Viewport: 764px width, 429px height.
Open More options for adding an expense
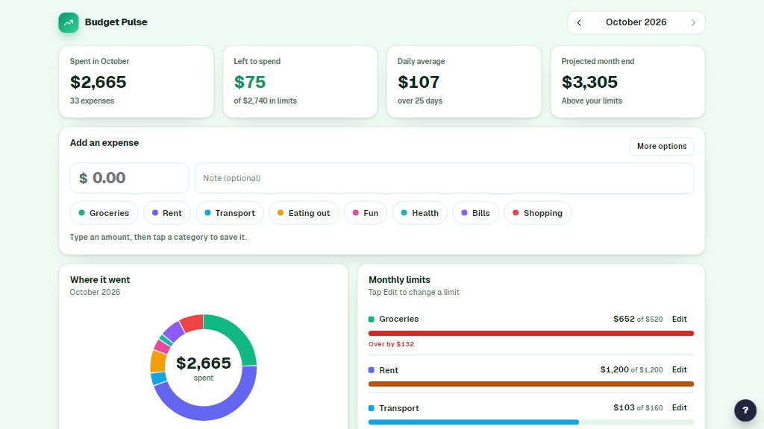662,147
